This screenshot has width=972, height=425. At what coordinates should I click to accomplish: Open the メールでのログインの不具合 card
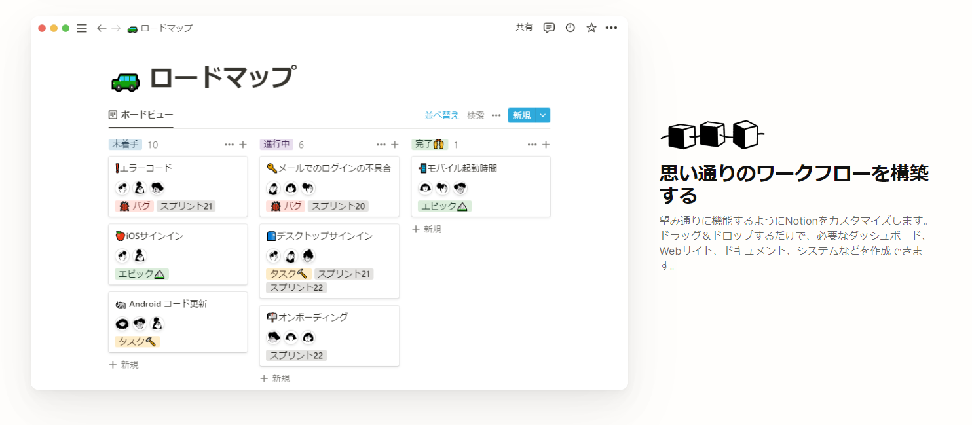[329, 187]
